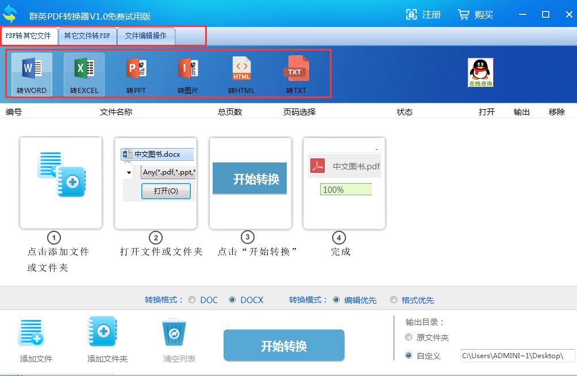Select 编辑优先 conversion mode

336,300
